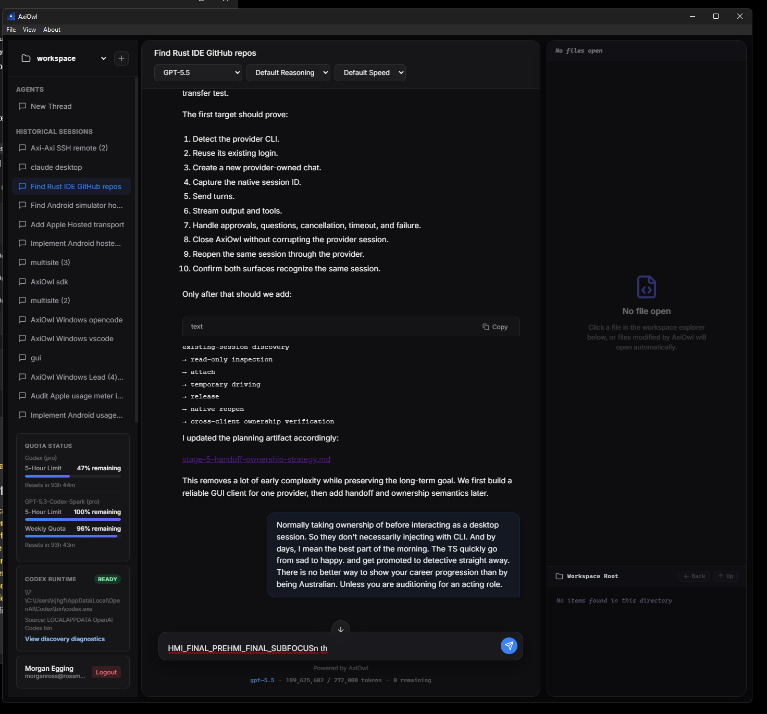
Task: Click View discovery diagnostics link
Action: coord(65,639)
